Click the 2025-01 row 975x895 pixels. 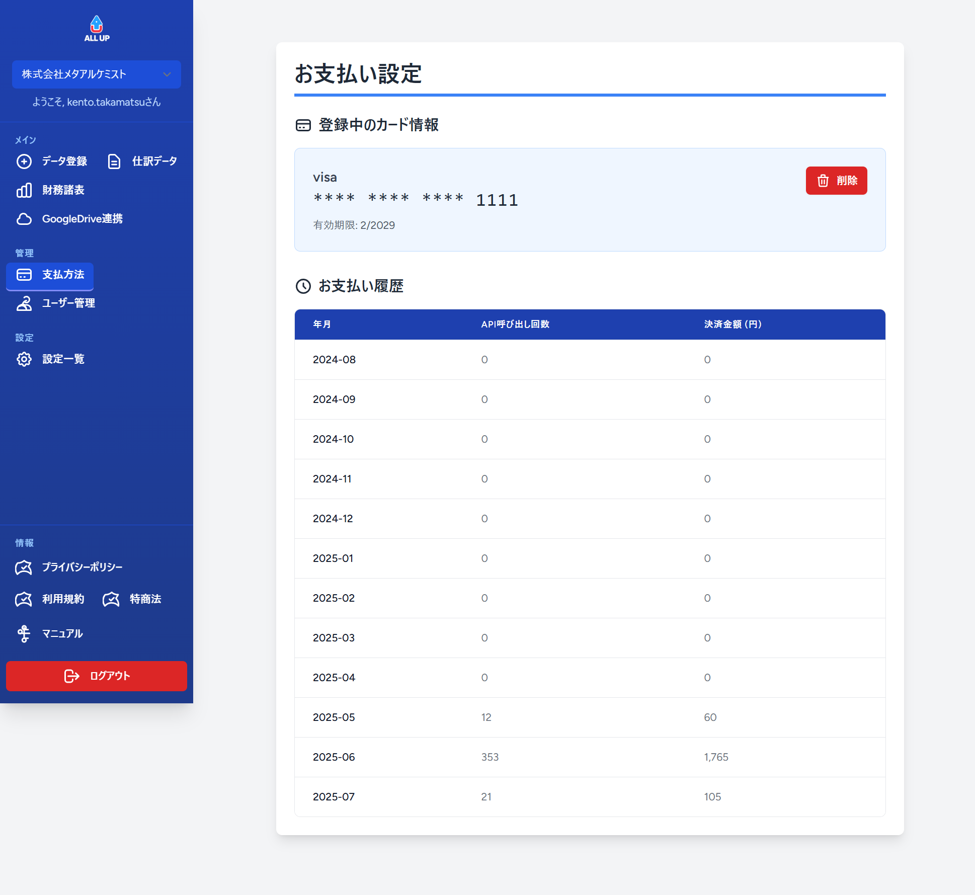click(x=590, y=558)
